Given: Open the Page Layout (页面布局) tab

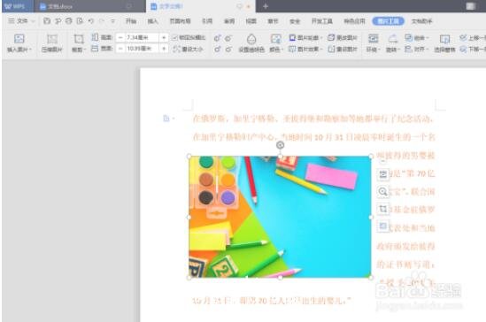Looking at the screenshot, I should (180, 21).
